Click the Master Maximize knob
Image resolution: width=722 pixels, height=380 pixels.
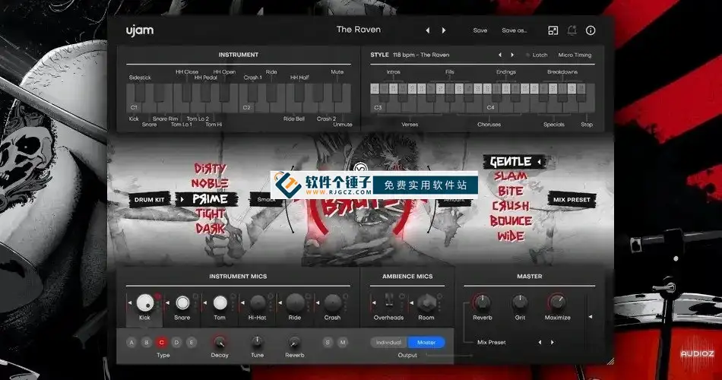557,302
